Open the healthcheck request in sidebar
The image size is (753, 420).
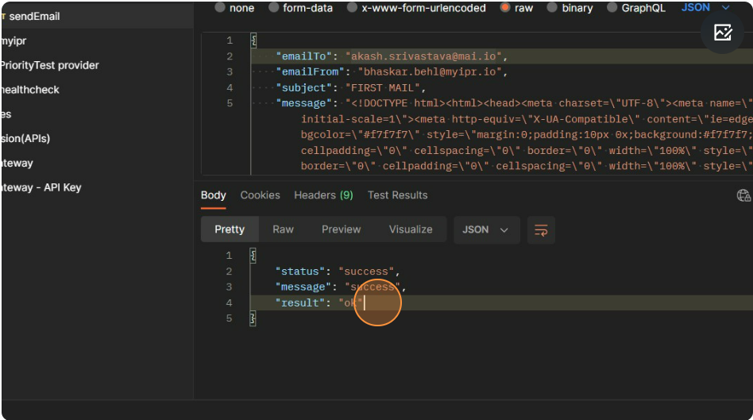click(30, 90)
